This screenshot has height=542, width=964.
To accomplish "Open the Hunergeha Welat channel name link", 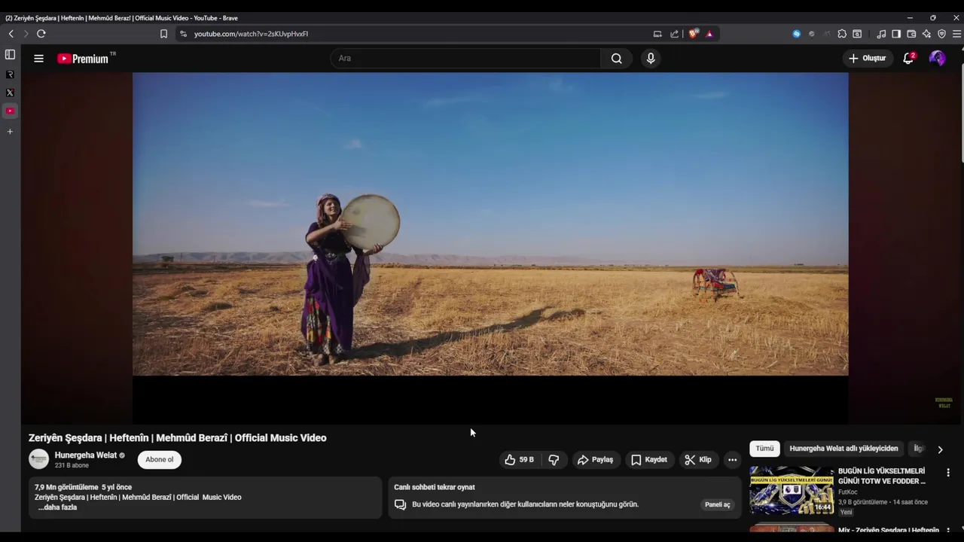I will pos(86,455).
